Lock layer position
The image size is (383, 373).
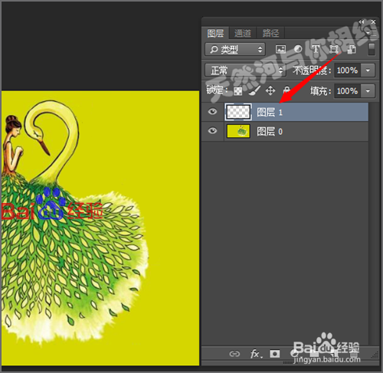270,90
